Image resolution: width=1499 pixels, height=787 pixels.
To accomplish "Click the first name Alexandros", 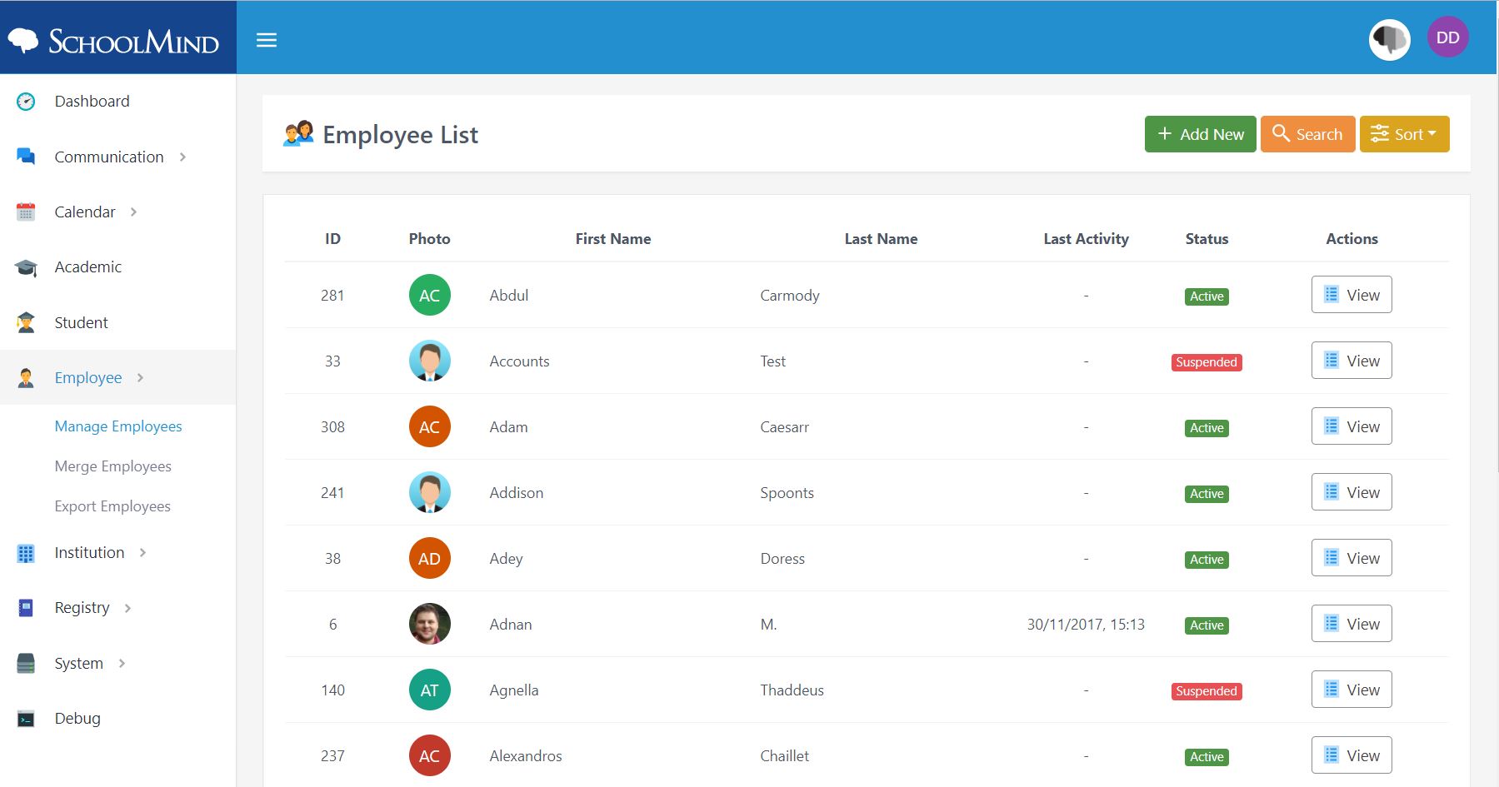I will coord(526,756).
